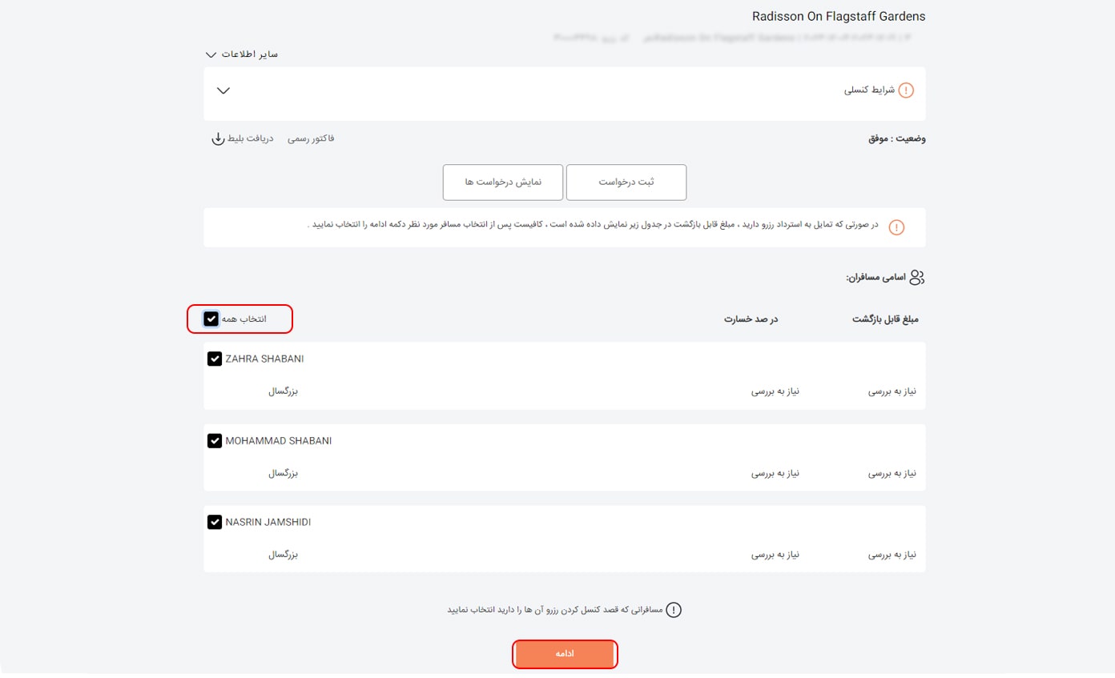
Task: Toggle the انتخاب همه select-all checkbox
Action: point(211,319)
